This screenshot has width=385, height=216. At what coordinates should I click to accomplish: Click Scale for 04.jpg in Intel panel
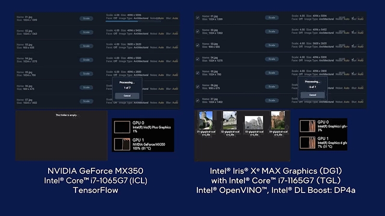point(271,59)
